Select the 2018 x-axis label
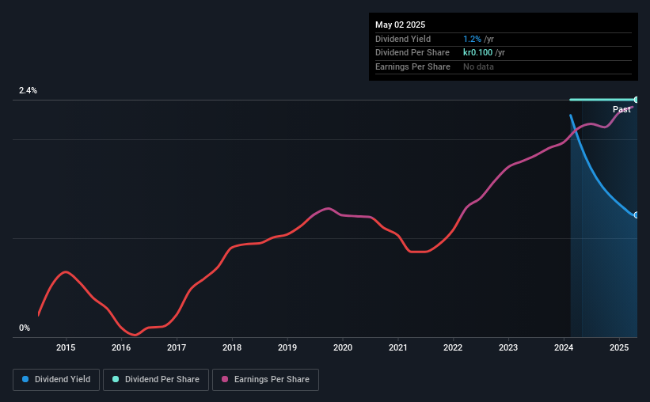Screen dimensions: 650x402 coord(232,347)
